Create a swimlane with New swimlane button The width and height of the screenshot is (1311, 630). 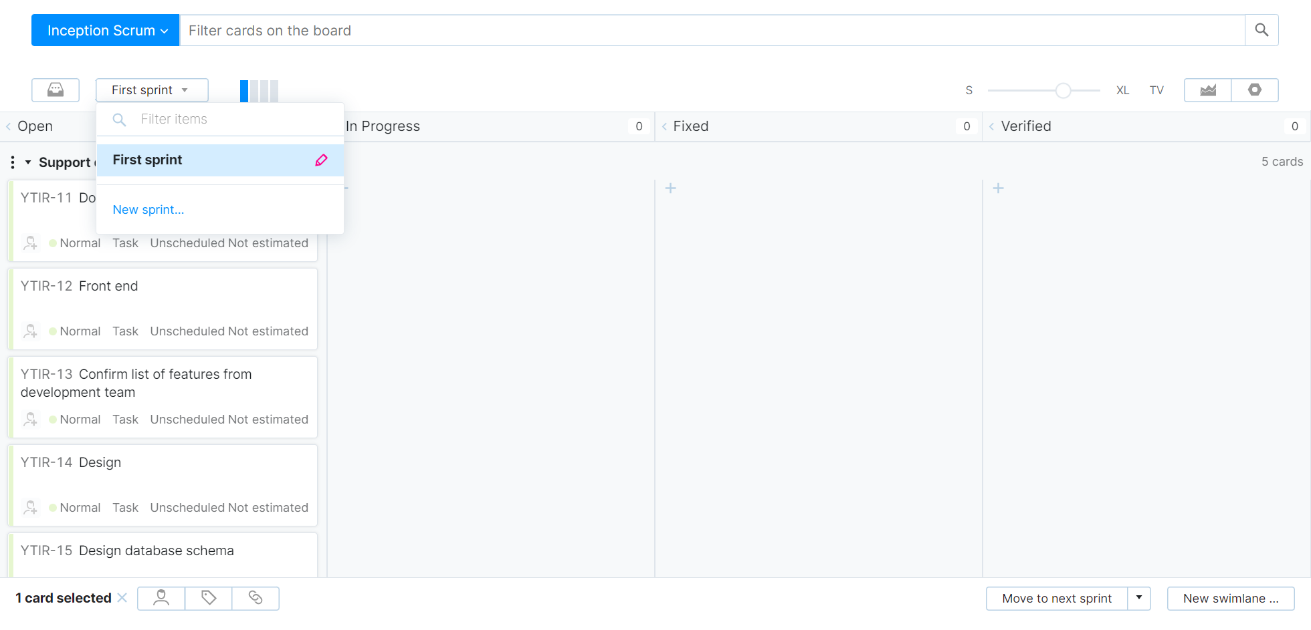[1231, 598]
